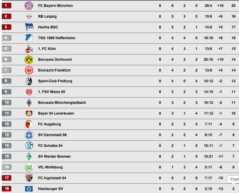Image resolution: width=239 pixels, height=193 pixels.
Task: Click the SV Werder Bremen logo
Action: click(29, 156)
